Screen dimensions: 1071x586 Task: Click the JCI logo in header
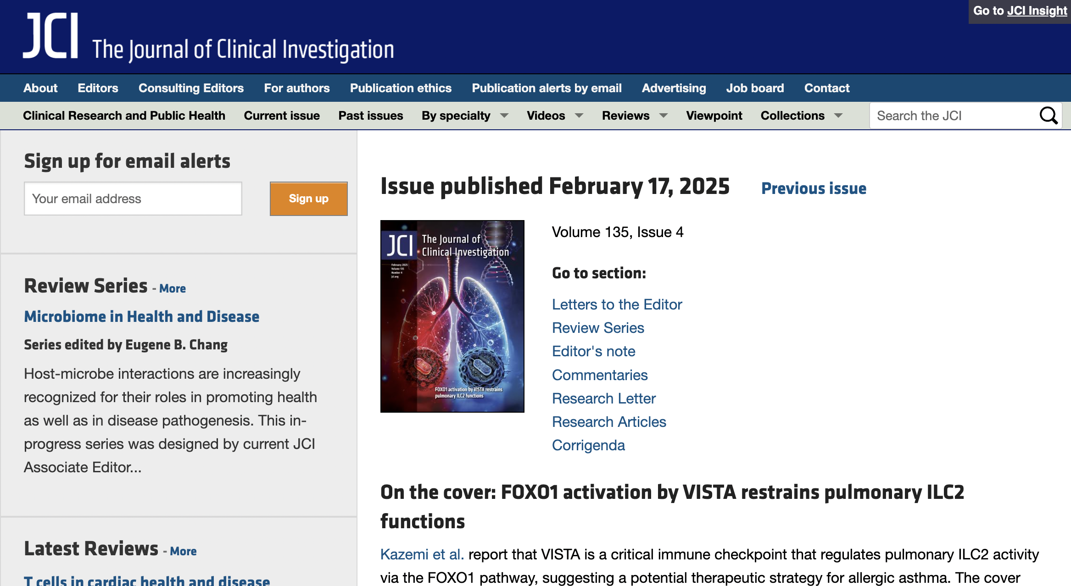click(x=50, y=37)
